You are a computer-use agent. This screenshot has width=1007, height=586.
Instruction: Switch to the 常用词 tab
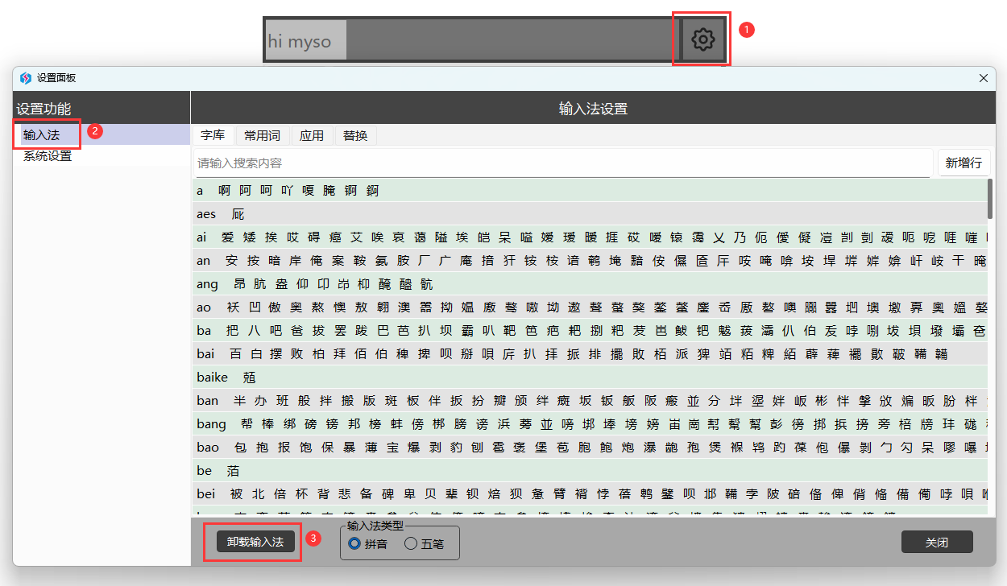pyautogui.click(x=262, y=135)
